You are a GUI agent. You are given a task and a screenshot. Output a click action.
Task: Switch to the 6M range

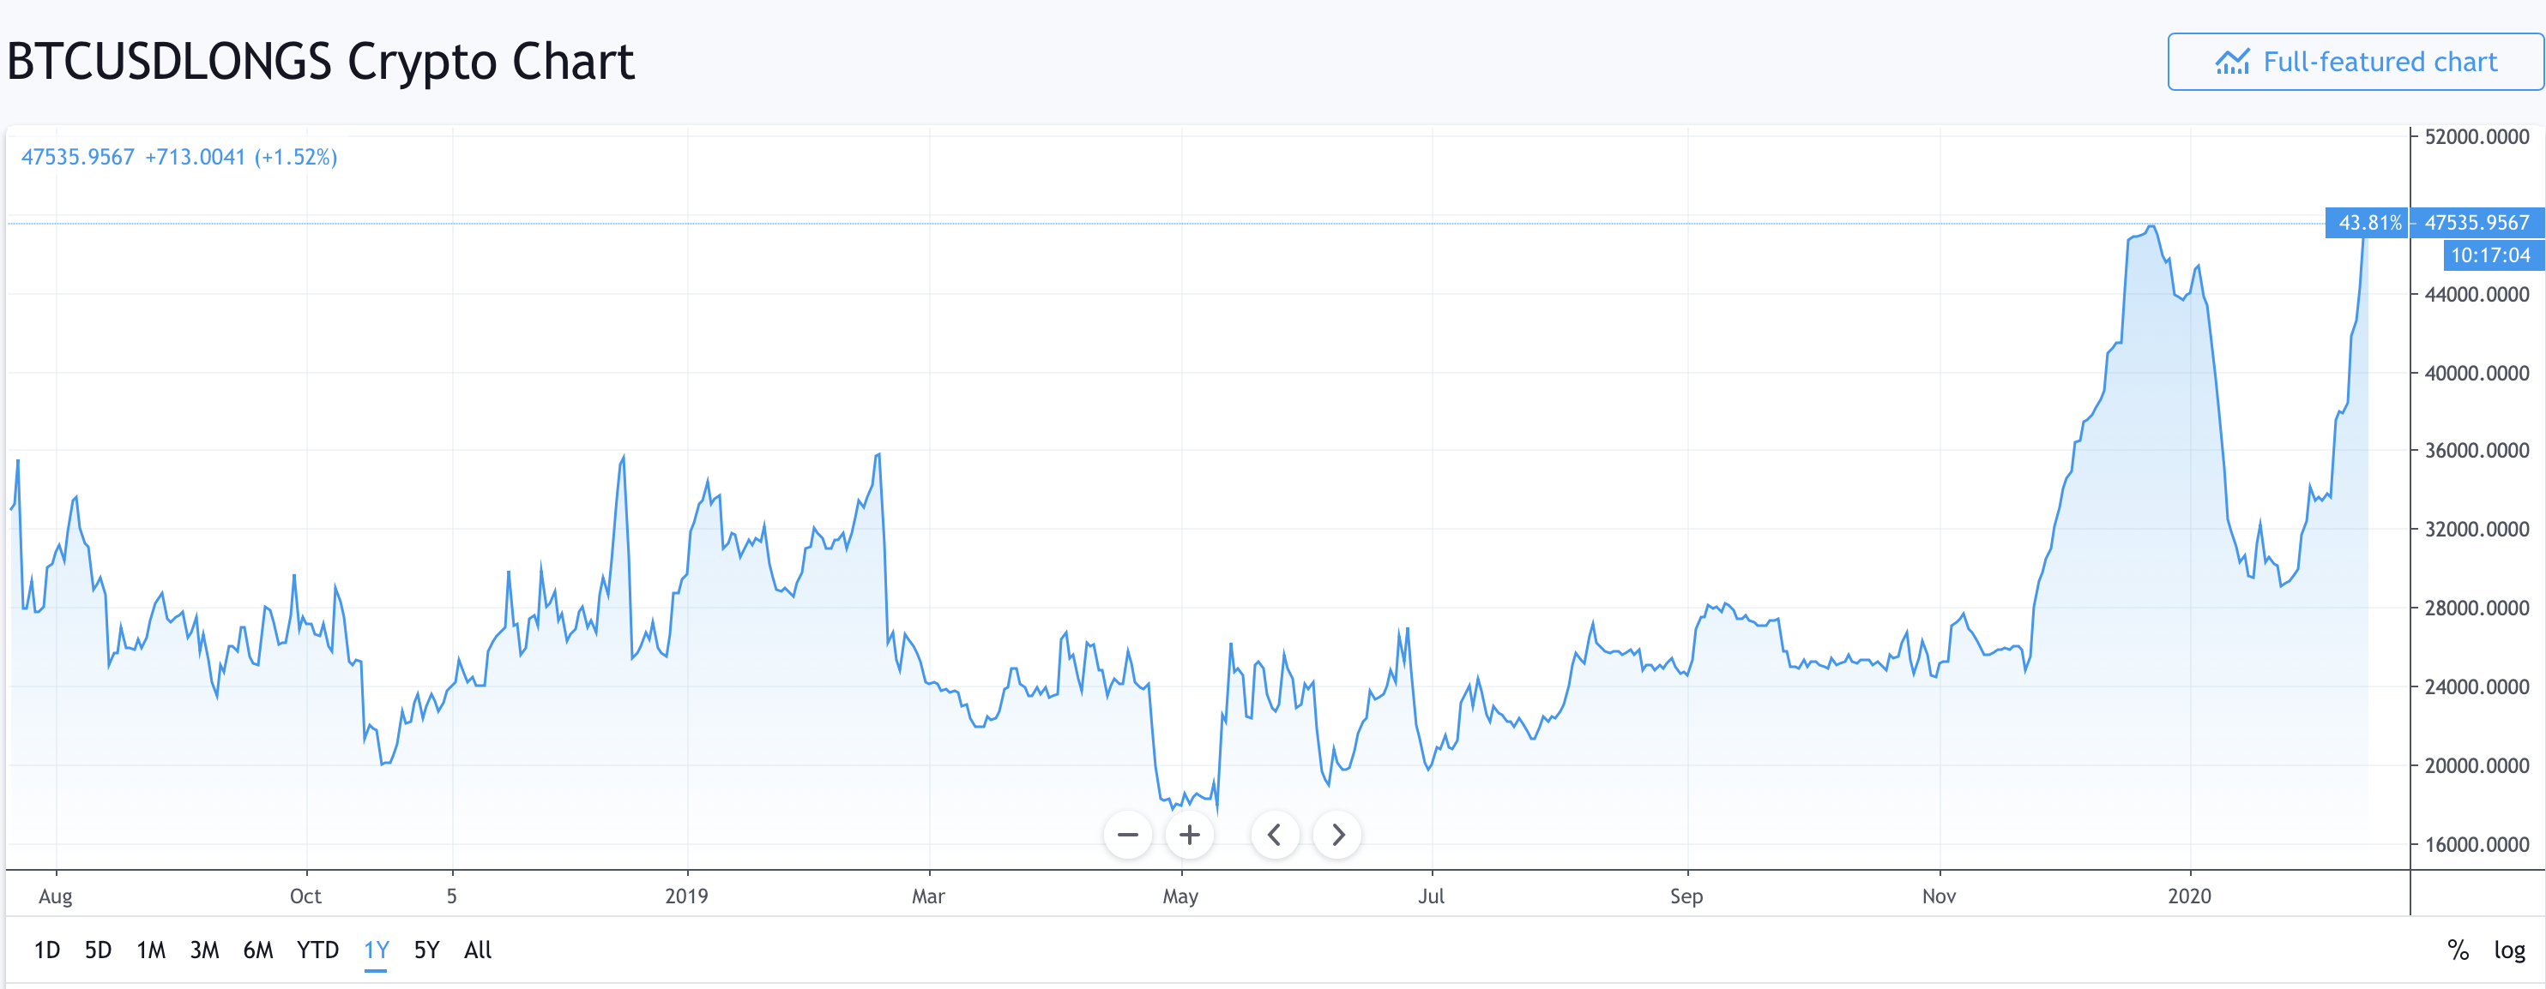pyautogui.click(x=258, y=950)
